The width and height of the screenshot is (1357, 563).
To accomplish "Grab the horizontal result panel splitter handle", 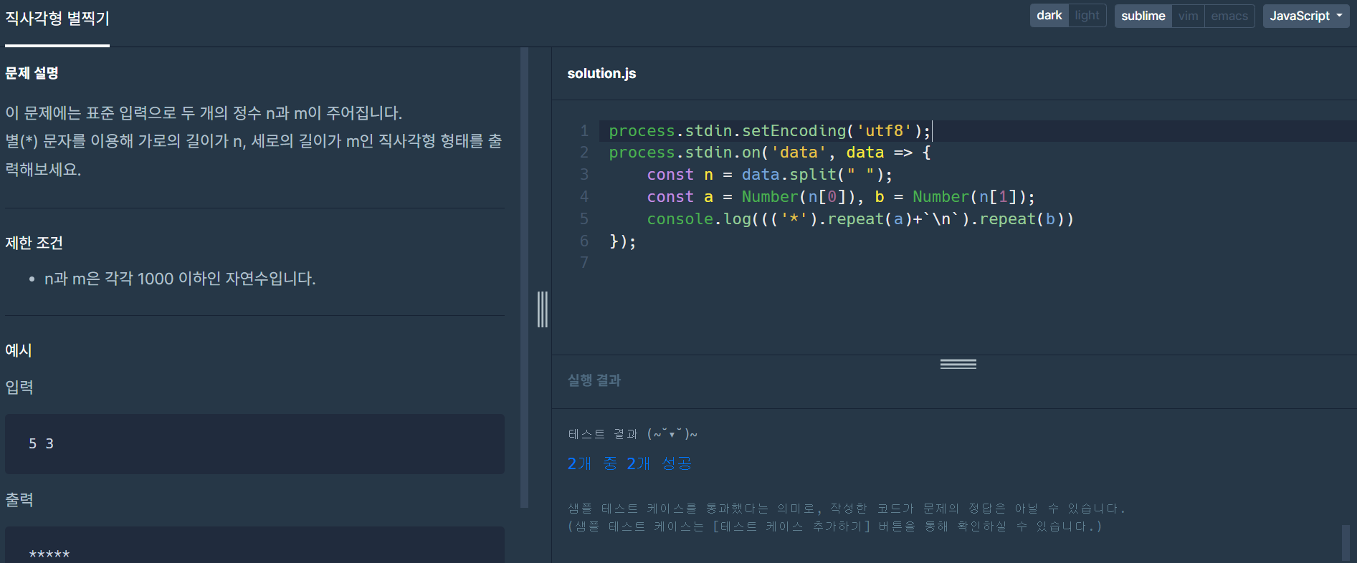I will click(x=958, y=364).
